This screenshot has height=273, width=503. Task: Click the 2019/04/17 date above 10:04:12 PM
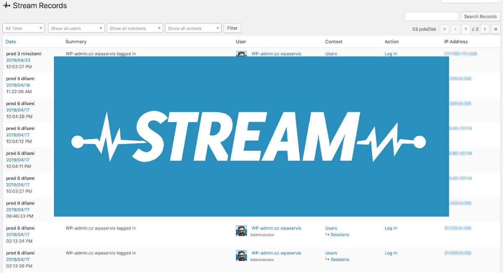click(18, 135)
